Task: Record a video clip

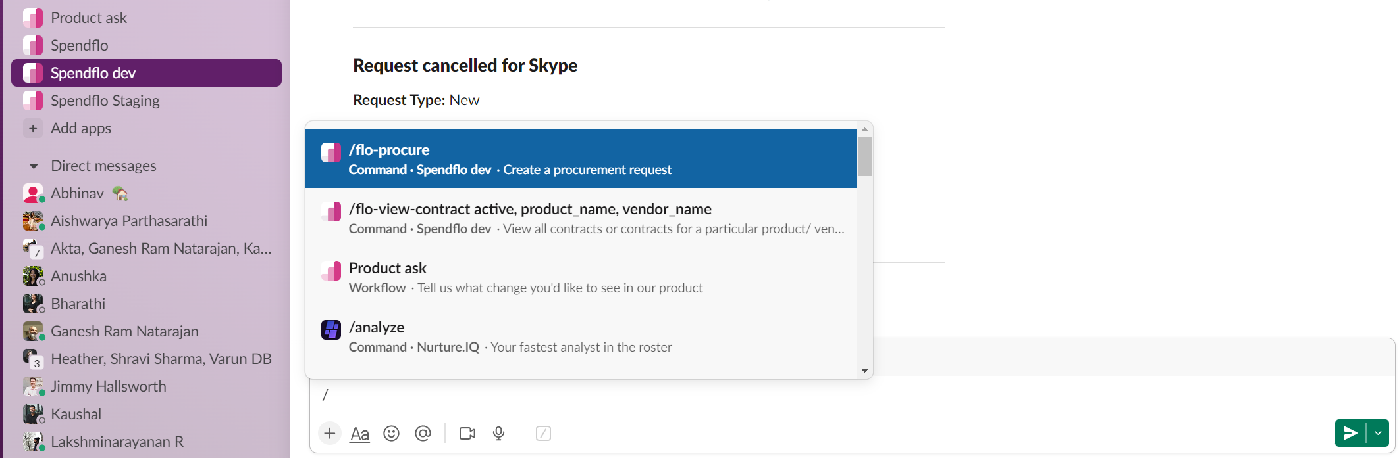Action: [467, 433]
